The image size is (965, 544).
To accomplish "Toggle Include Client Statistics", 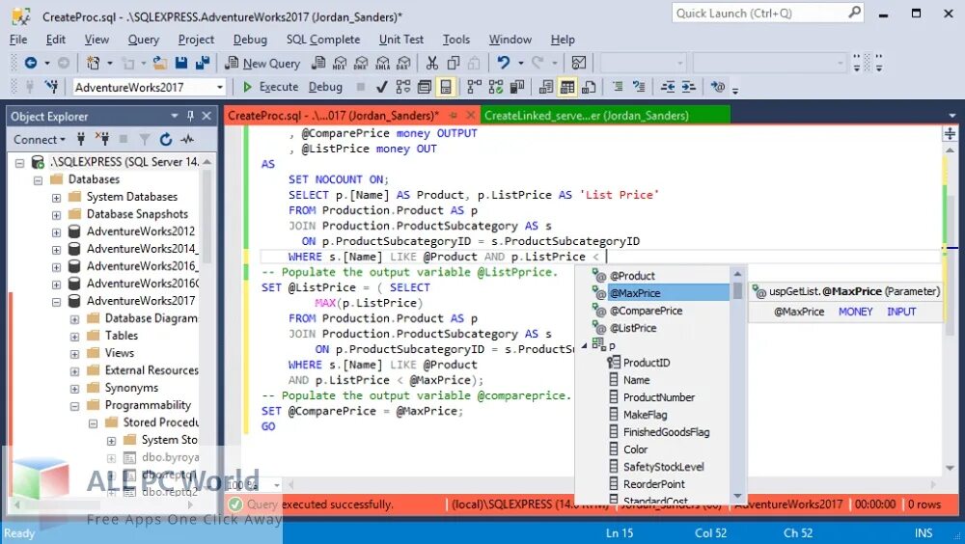I will click(517, 87).
